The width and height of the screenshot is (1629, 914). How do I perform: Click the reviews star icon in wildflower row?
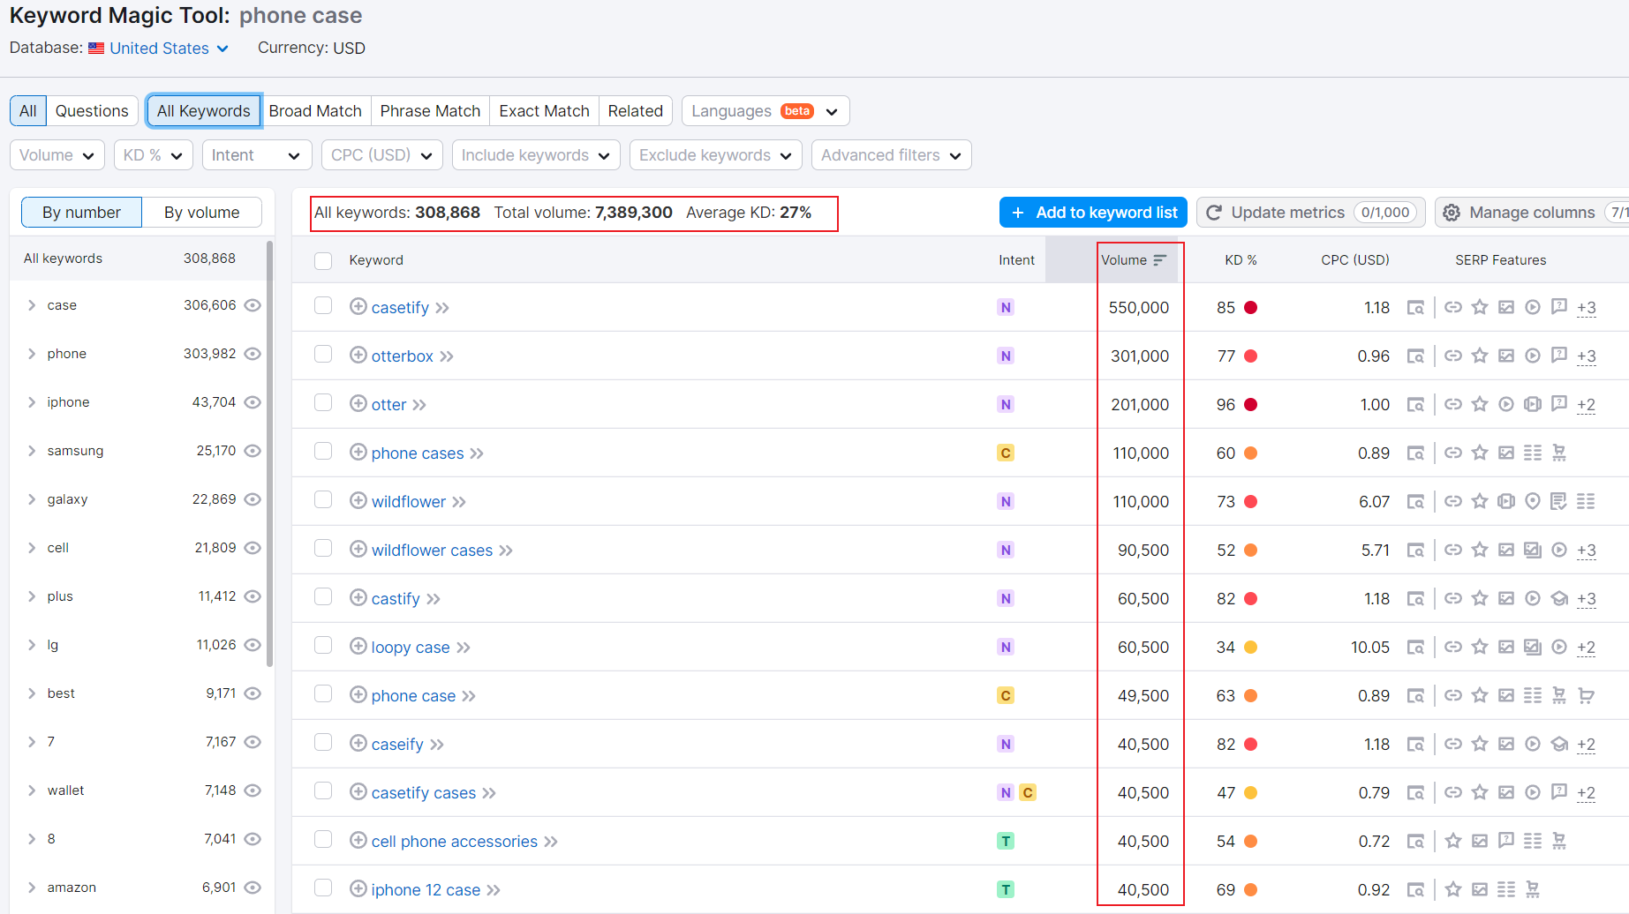[x=1480, y=501]
